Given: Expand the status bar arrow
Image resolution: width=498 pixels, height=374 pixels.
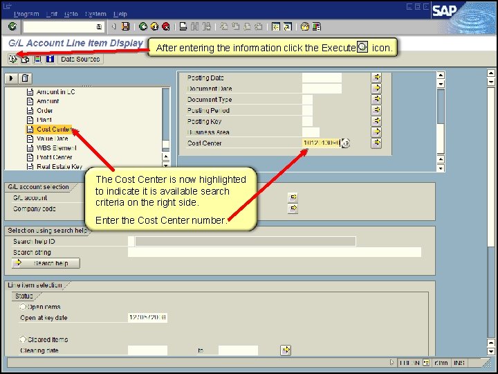Looking at the screenshot, I should pyautogui.click(x=392, y=362).
